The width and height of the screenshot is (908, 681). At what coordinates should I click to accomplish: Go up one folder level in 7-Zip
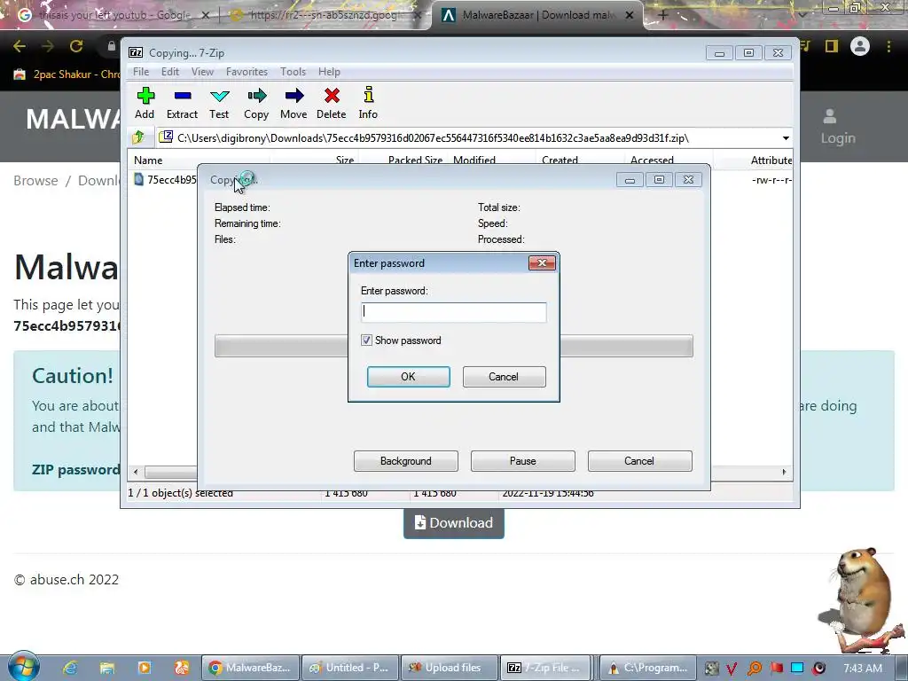(138, 137)
